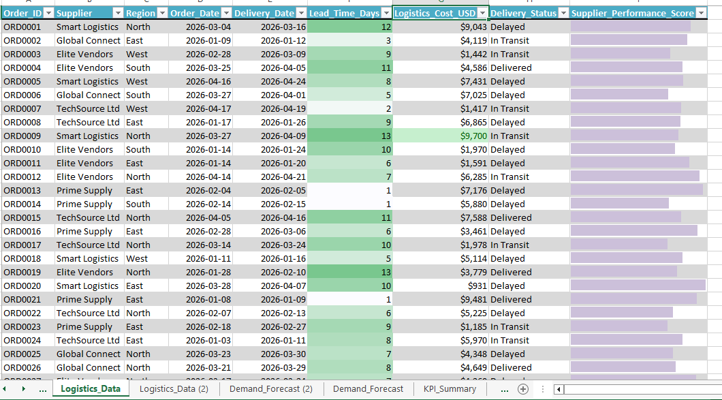Click the next sheet navigation arrow
This screenshot has height=400, width=722.
(23, 389)
